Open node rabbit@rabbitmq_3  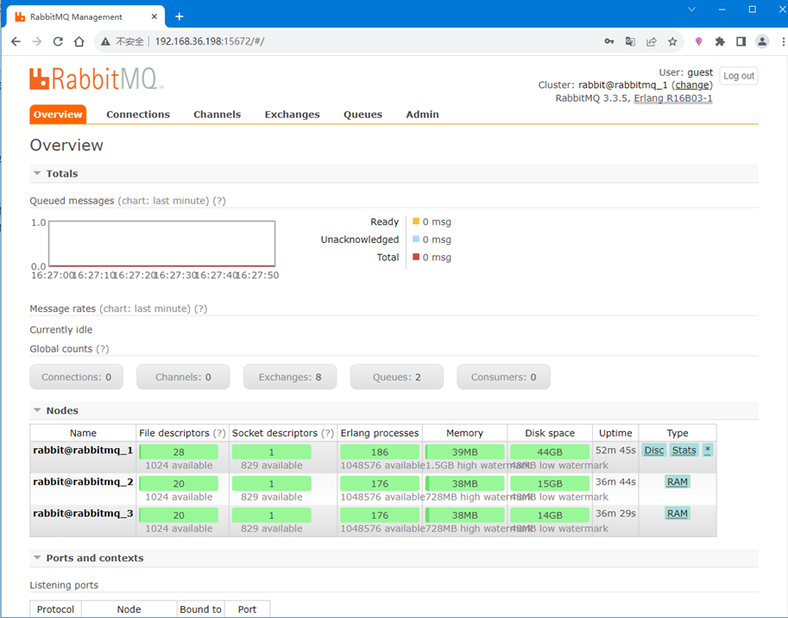83,514
